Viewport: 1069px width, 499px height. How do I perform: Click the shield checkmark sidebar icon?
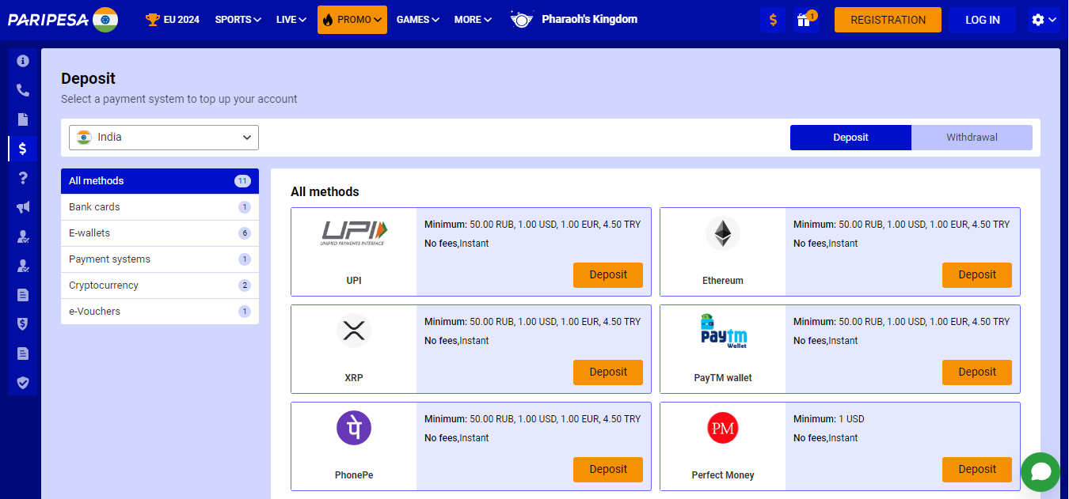pos(23,383)
